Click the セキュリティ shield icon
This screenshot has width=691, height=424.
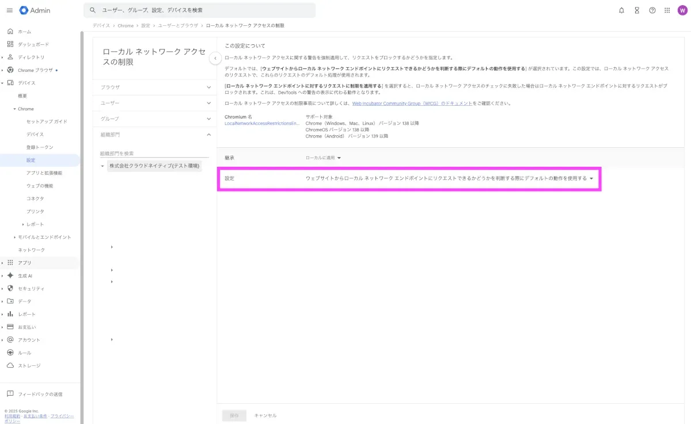(10, 288)
